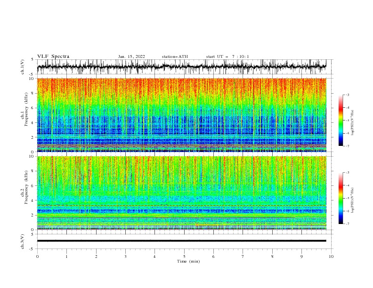The image size is (373, 288).
Task: Click the time axis tick label '9'
Action: point(301,256)
